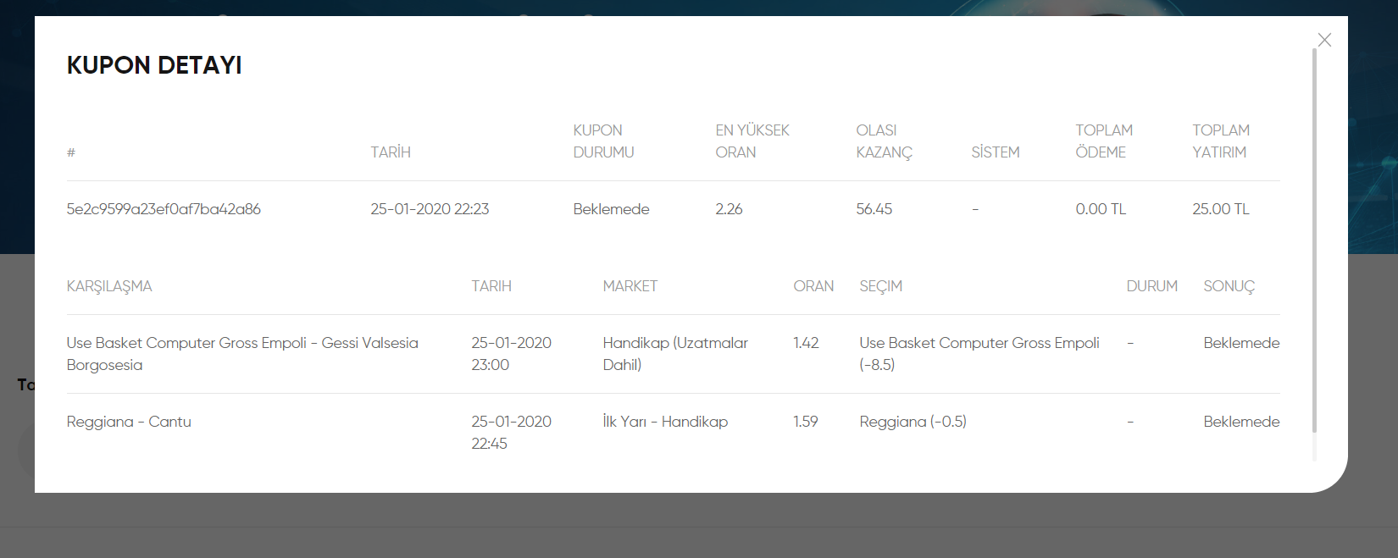Click match Use Basket Computer Gross Empoli - Gessi Valsesia

(242, 354)
